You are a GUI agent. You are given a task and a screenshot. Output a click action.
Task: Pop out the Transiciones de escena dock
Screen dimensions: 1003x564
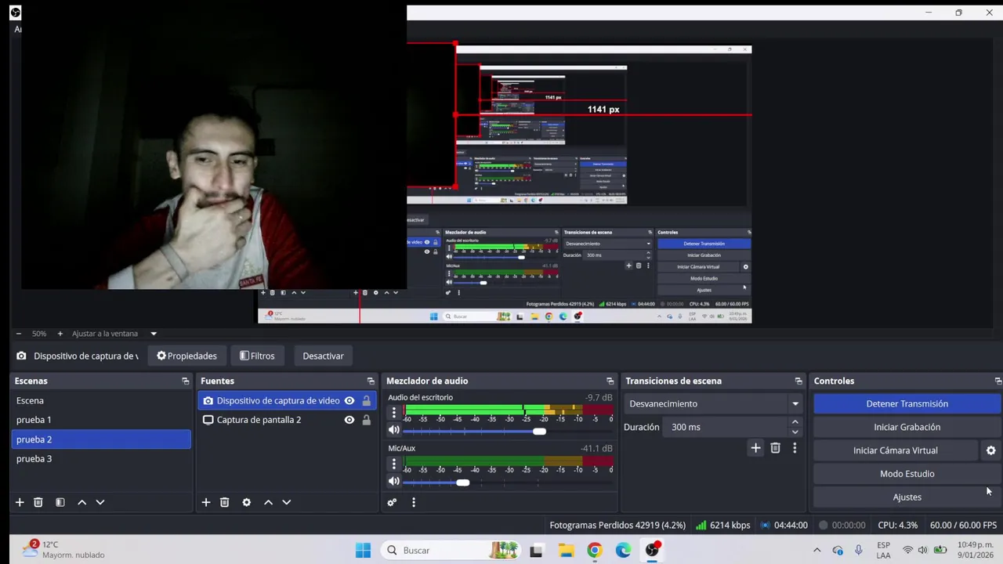(x=798, y=381)
